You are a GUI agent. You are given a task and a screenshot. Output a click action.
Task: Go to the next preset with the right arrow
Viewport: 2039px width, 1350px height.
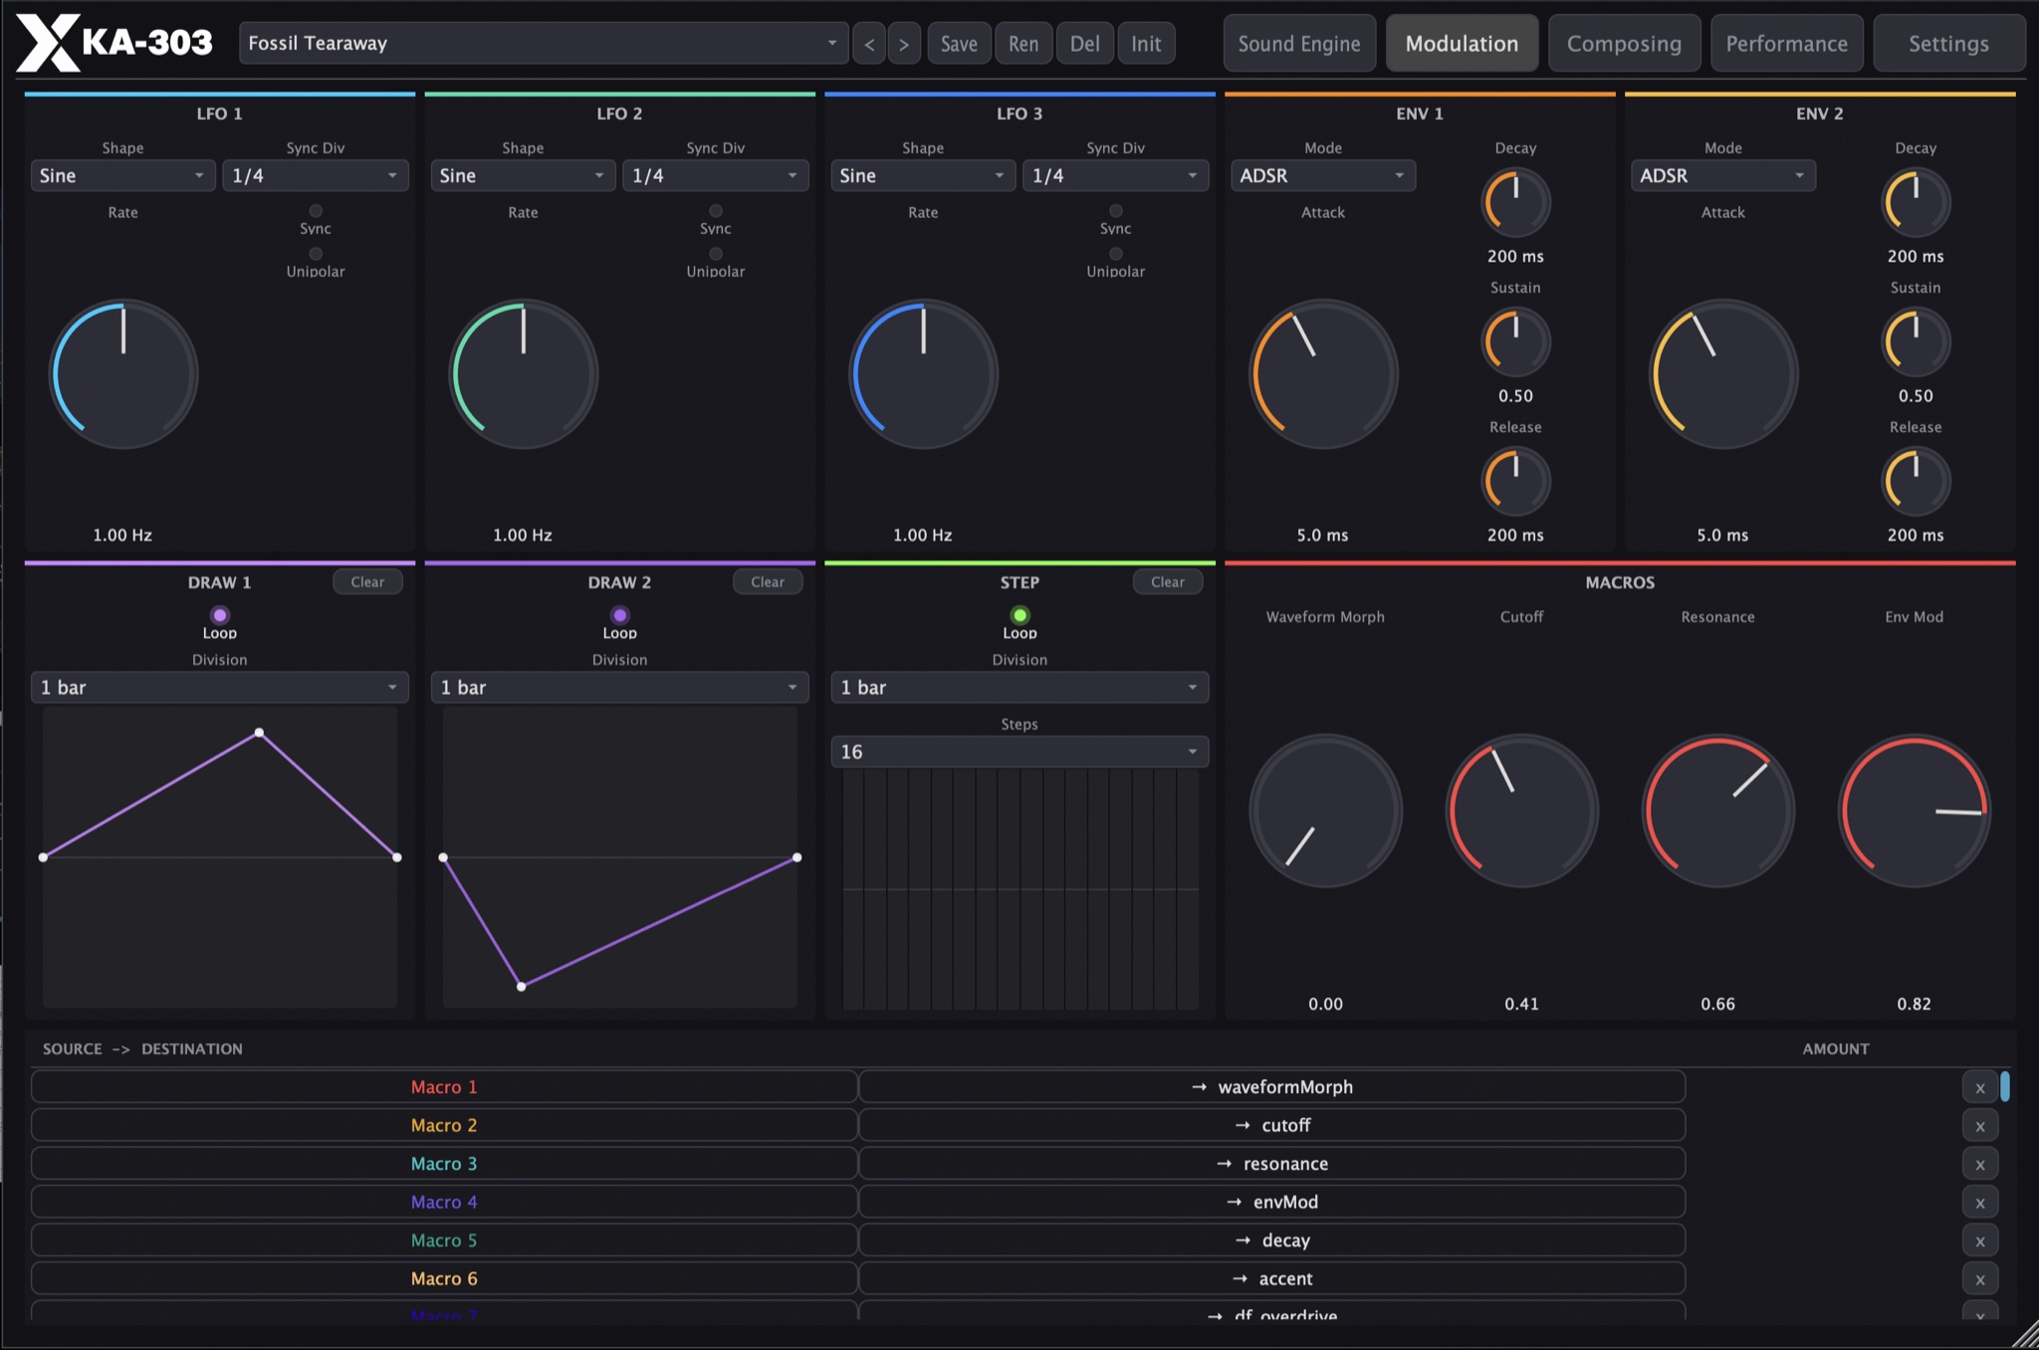click(x=904, y=44)
